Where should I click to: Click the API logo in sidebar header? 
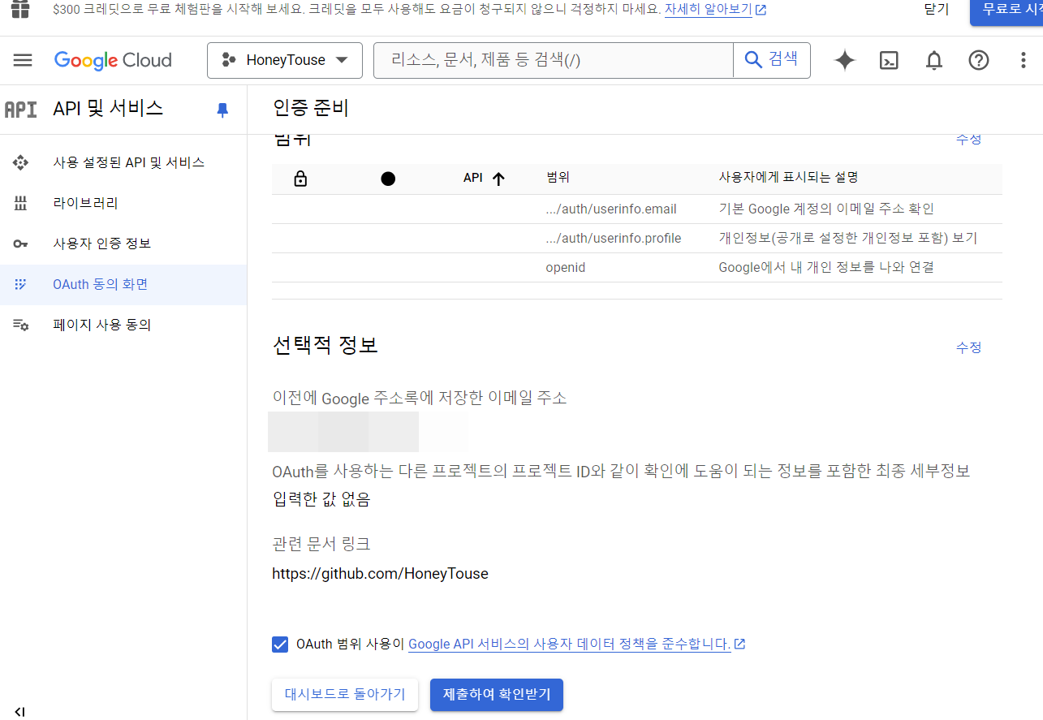point(21,110)
